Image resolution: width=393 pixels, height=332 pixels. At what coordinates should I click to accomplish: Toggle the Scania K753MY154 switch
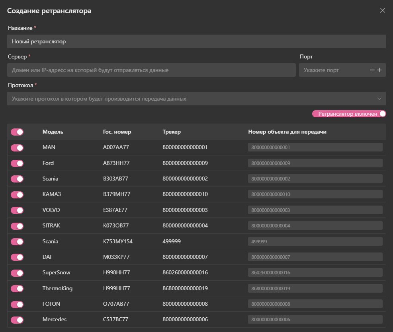click(x=17, y=242)
